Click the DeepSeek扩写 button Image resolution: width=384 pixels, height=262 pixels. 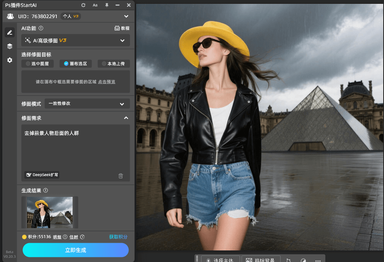click(42, 175)
